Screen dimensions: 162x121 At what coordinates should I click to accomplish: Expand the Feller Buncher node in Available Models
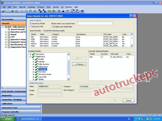[33, 64]
